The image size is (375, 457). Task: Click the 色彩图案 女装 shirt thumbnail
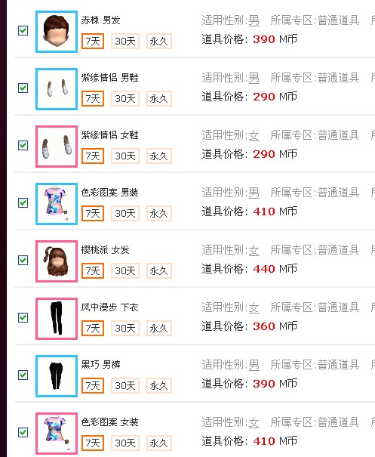click(57, 434)
